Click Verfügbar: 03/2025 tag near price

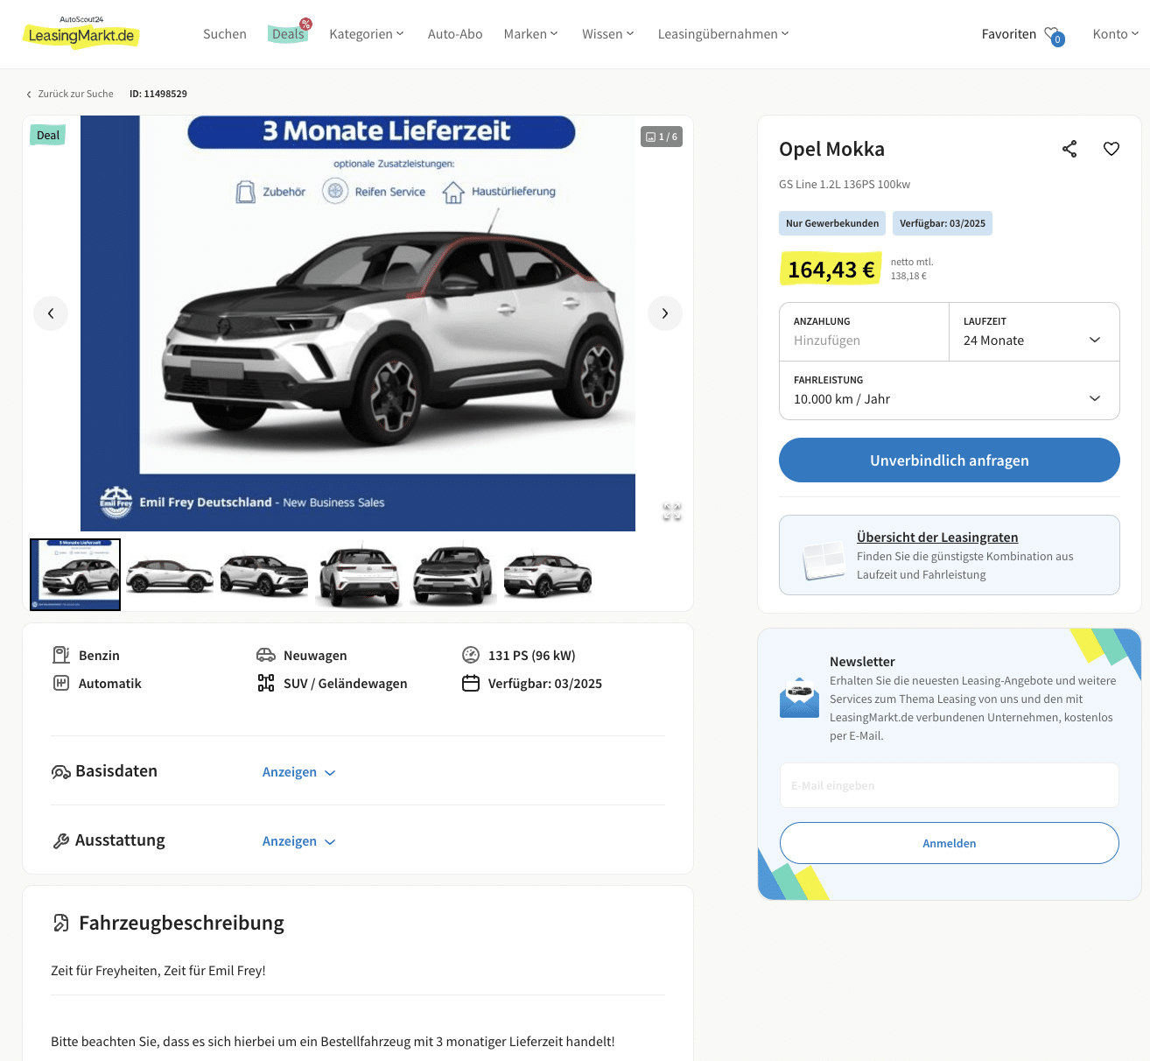tap(943, 223)
